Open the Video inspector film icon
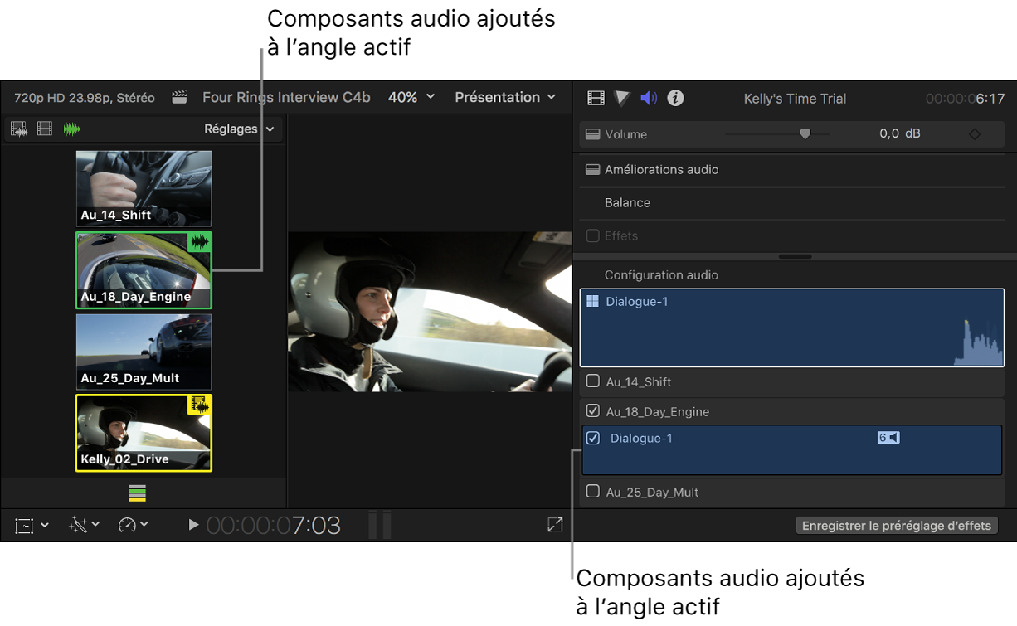Image resolution: width=1017 pixels, height=626 pixels. [595, 98]
